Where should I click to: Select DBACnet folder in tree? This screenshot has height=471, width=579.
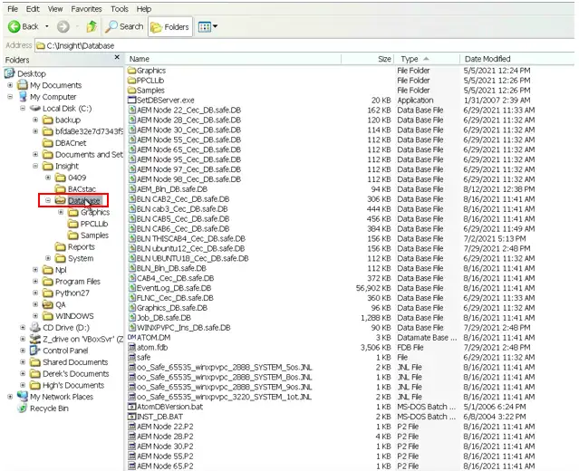71,143
